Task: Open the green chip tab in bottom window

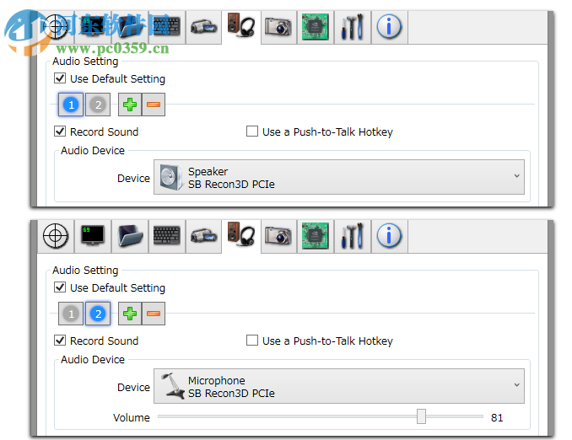Action: coord(316,236)
